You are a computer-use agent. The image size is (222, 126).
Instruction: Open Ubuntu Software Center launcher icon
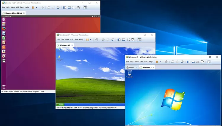[x=4, y=47]
